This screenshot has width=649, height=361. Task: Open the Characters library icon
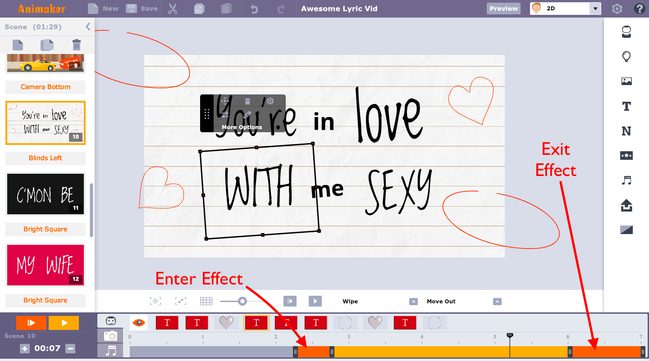click(626, 32)
